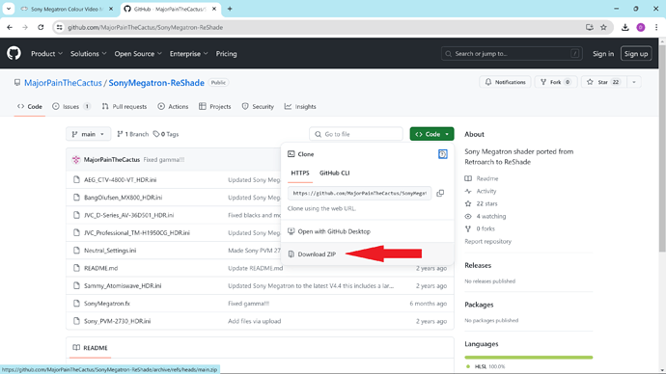Image resolution: width=666 pixels, height=374 pixels.
Task: Click the Go to file search box
Action: pyautogui.click(x=356, y=134)
